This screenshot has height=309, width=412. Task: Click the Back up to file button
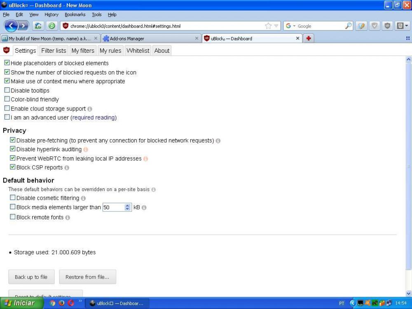tap(31, 277)
